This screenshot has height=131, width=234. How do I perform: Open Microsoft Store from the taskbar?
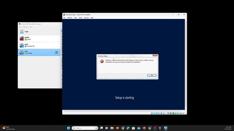[x=133, y=128]
